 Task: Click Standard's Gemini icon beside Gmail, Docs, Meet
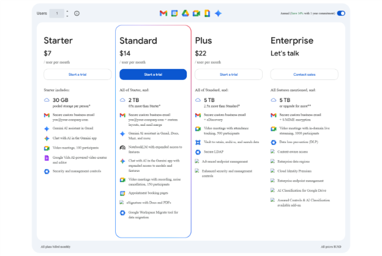pyautogui.click(x=122, y=133)
